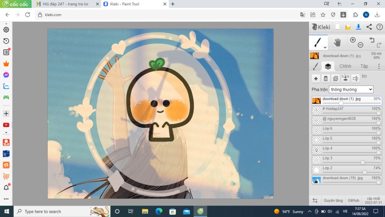
Task: Save the image with the blue download icon
Action: pyautogui.click(x=358, y=27)
